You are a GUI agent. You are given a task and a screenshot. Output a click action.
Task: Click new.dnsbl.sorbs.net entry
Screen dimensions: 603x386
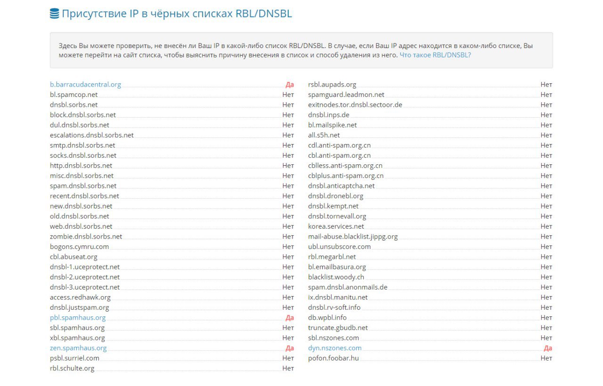tap(81, 206)
